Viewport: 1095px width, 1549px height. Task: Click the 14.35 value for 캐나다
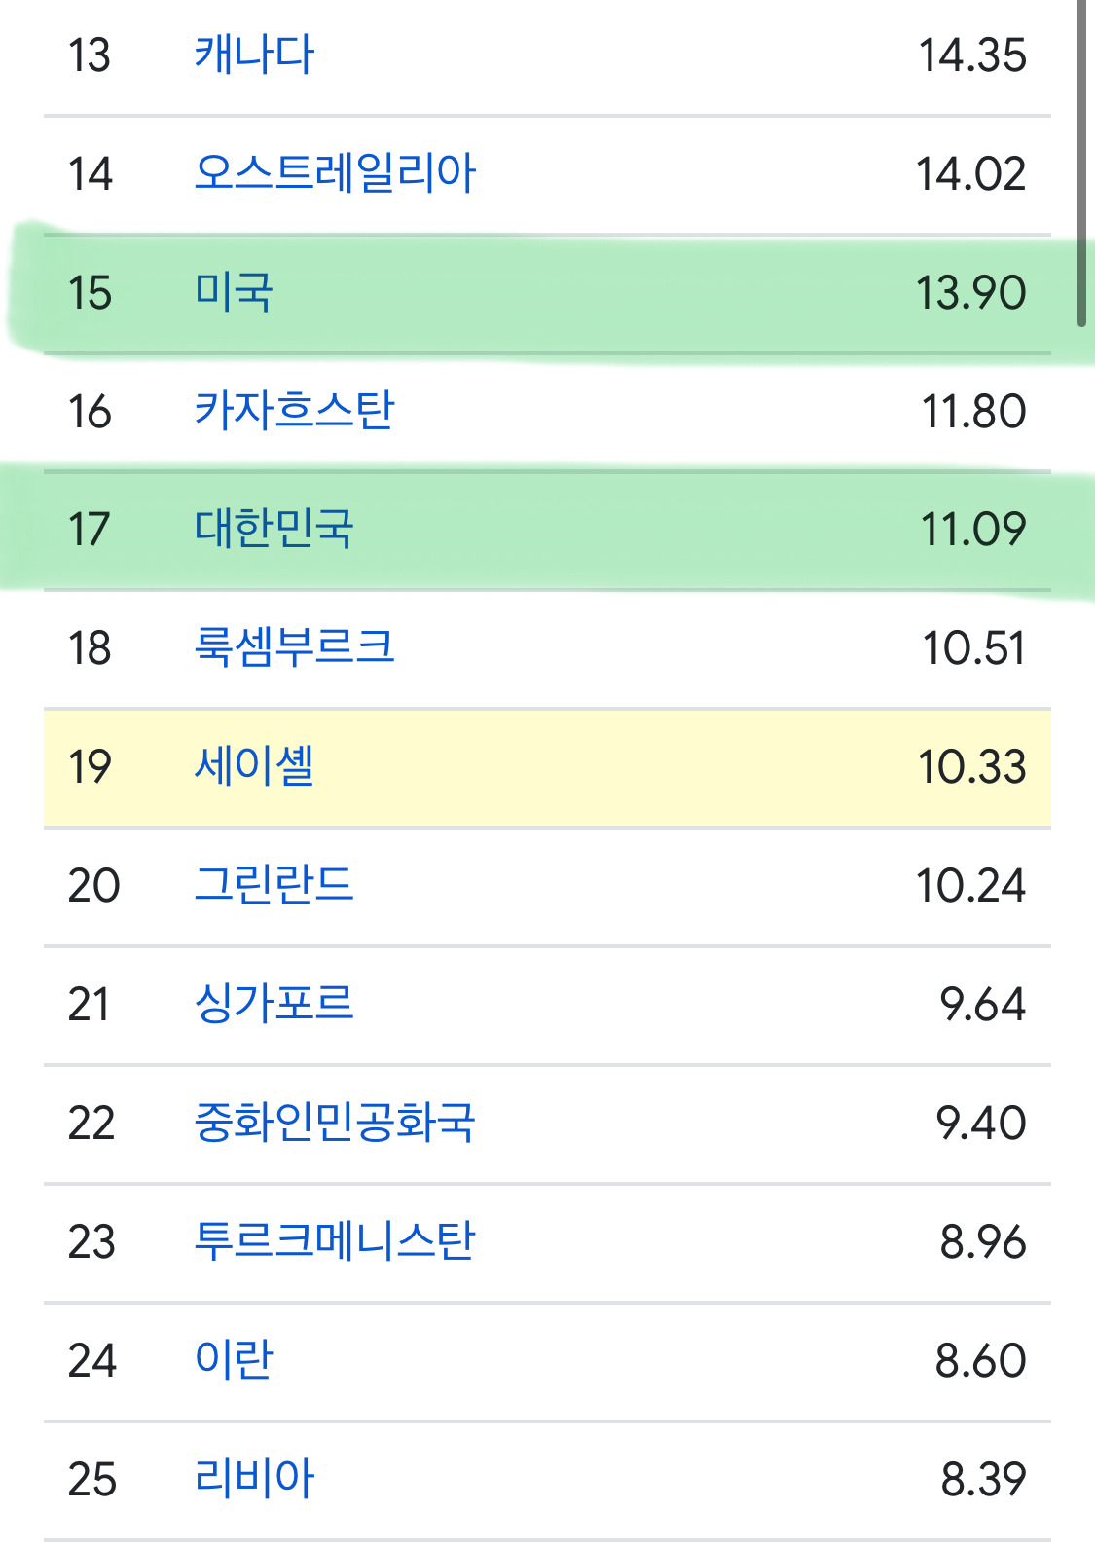point(972,55)
